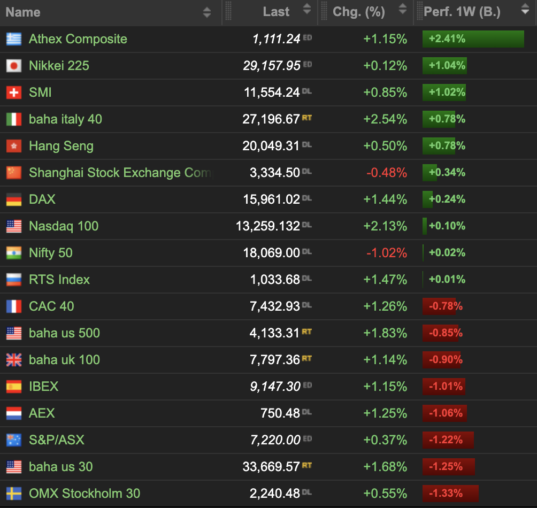Click the Russia flag beside RTS Index
The width and height of the screenshot is (537, 508).
click(14, 280)
